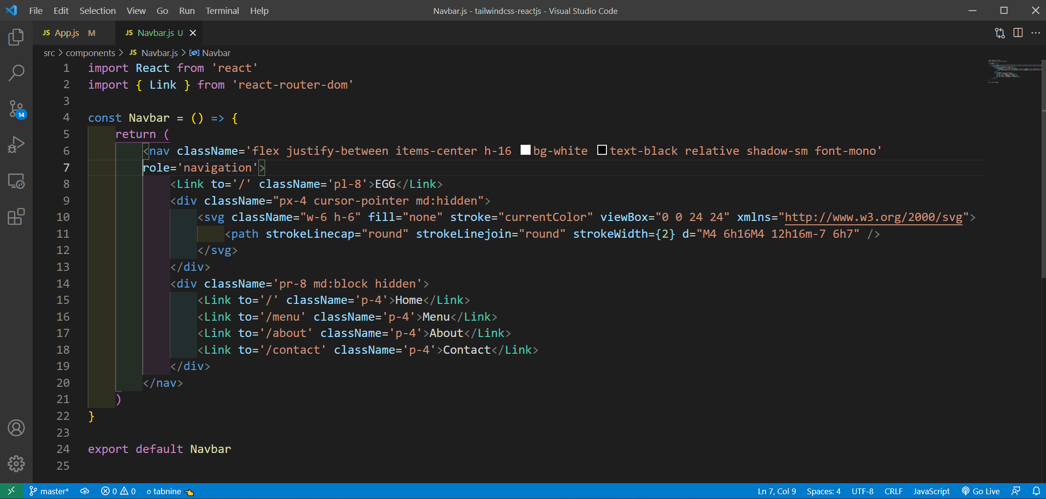Open More Actions ellipsis menu in editor

pyautogui.click(x=1035, y=33)
